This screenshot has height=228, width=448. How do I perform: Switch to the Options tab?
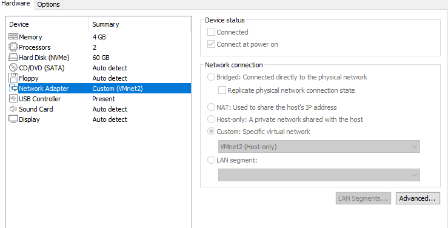48,5
